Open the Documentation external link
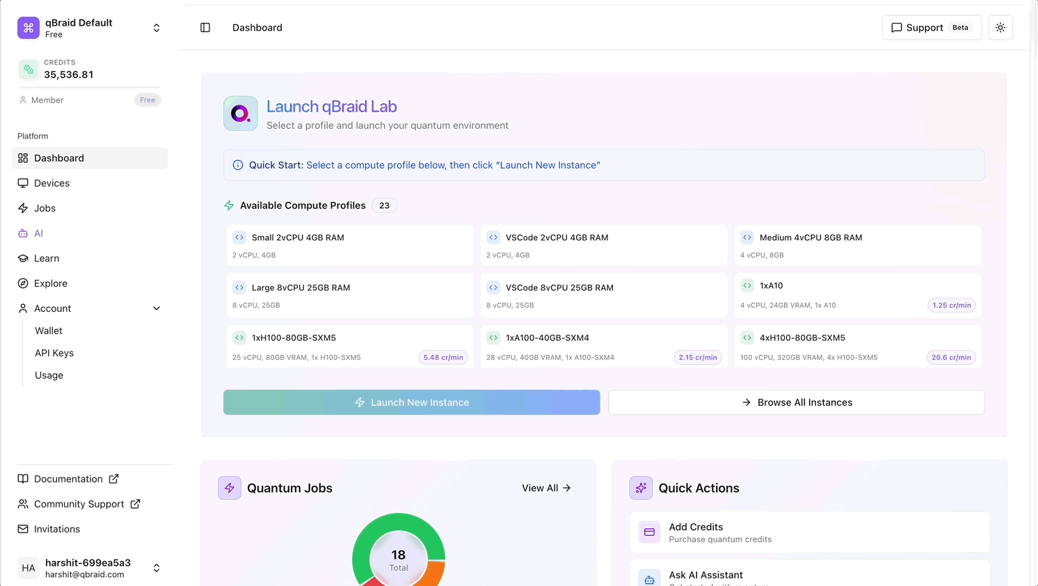This screenshot has height=586, width=1038. pos(68,479)
